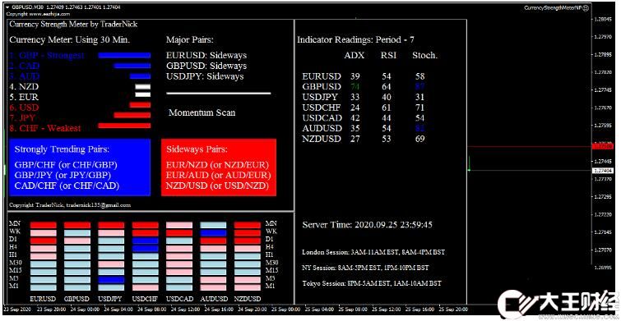The image size is (621, 321).
Task: Select the AUDUSD WK blue heatmap cell
Action: pyautogui.click(x=213, y=232)
